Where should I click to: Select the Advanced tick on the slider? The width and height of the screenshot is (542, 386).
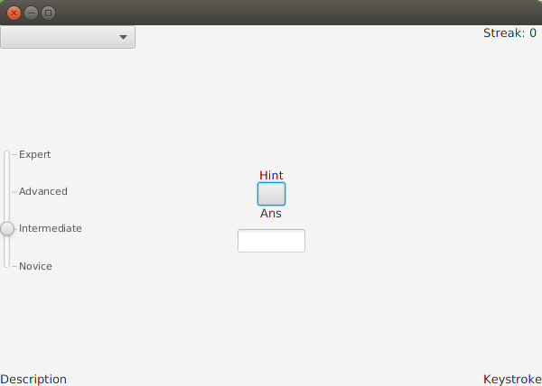tap(14, 192)
